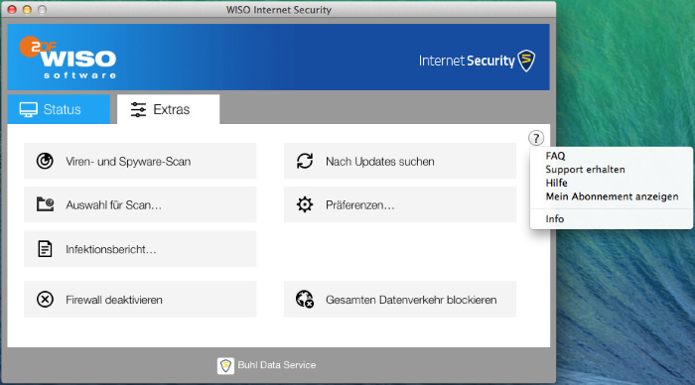Click the ZDF WISO software logo

68,58
